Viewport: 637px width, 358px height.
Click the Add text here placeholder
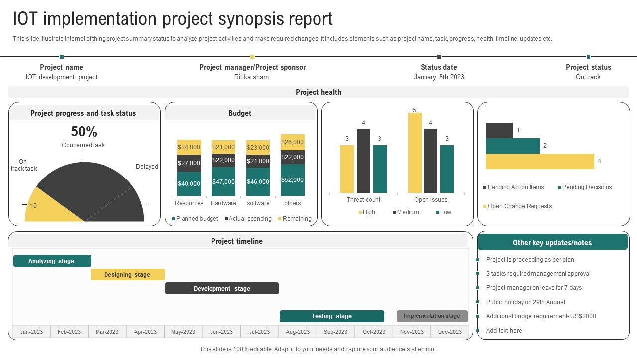(x=504, y=330)
